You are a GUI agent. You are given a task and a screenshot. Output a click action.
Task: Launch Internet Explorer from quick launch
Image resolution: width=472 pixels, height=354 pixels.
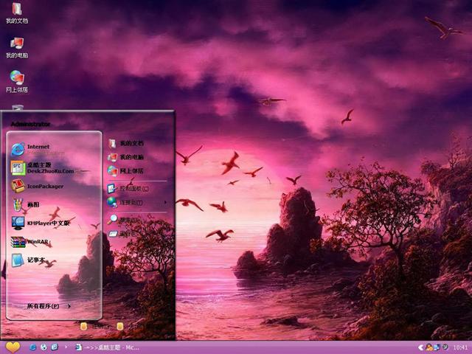pyautogui.click(x=32, y=347)
